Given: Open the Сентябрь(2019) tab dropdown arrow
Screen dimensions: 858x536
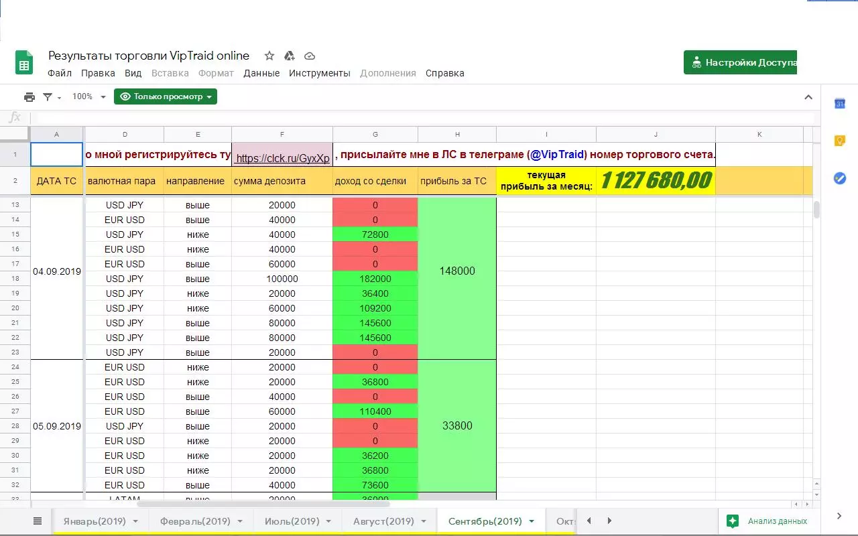Looking at the screenshot, I should coord(532,521).
